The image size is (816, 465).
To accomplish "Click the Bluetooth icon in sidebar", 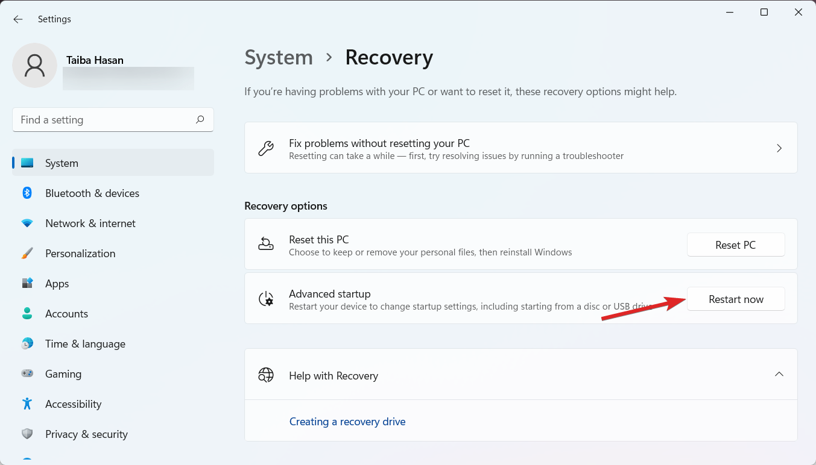I will coord(27,193).
